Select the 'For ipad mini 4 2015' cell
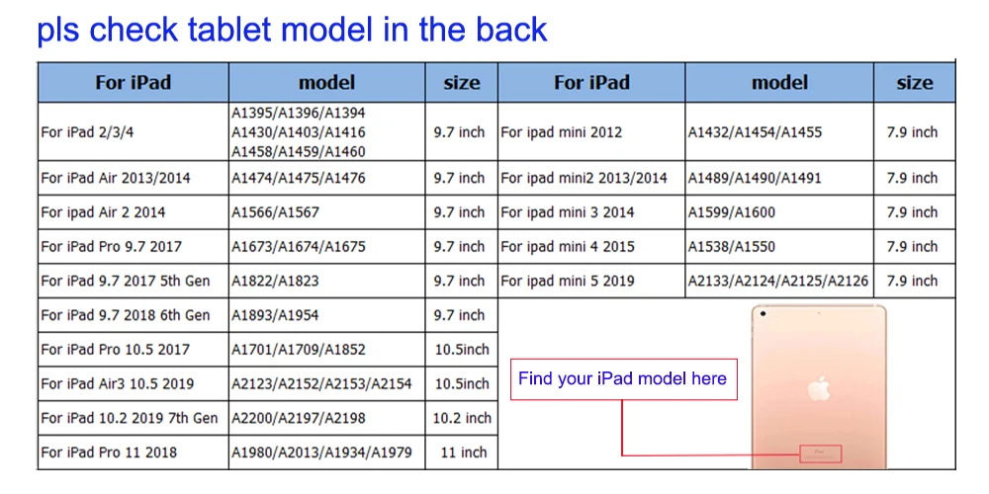 tap(591, 246)
